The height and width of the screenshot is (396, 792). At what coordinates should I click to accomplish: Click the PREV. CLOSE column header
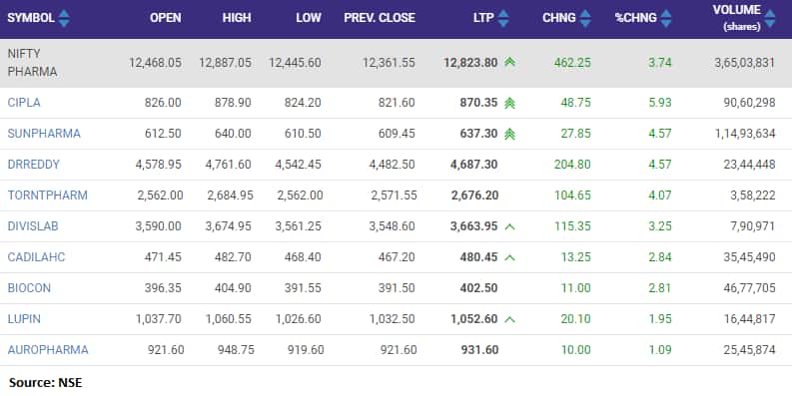click(380, 18)
